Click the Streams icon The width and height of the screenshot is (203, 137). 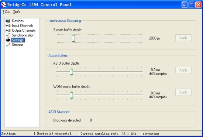[8, 45]
